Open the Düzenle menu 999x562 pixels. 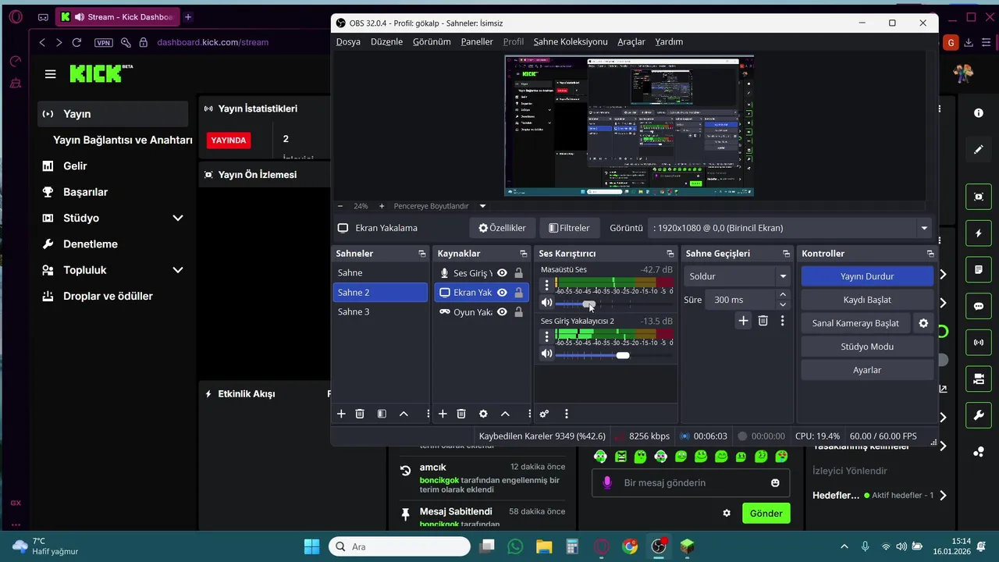[386, 42]
